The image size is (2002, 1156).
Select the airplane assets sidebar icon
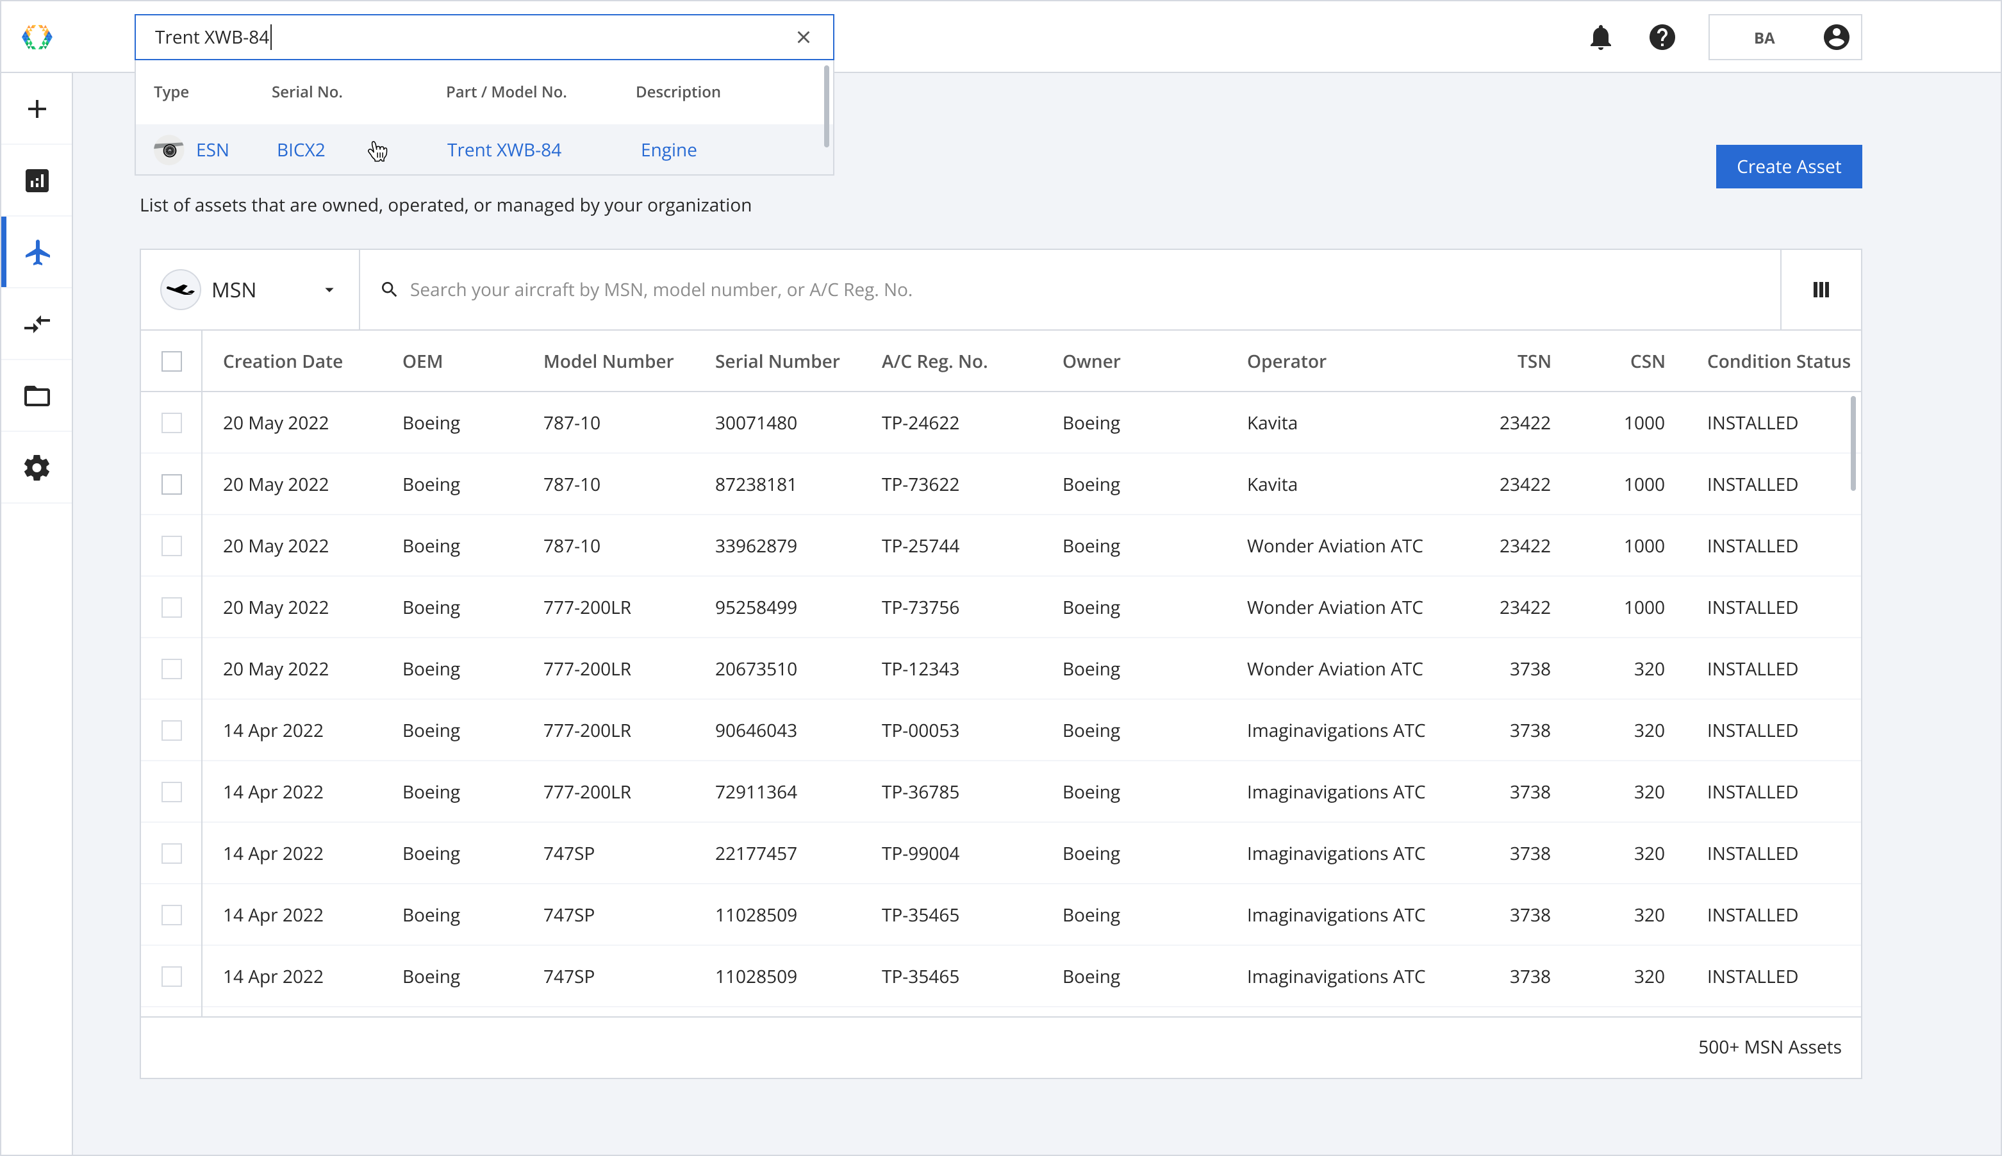pos(37,252)
